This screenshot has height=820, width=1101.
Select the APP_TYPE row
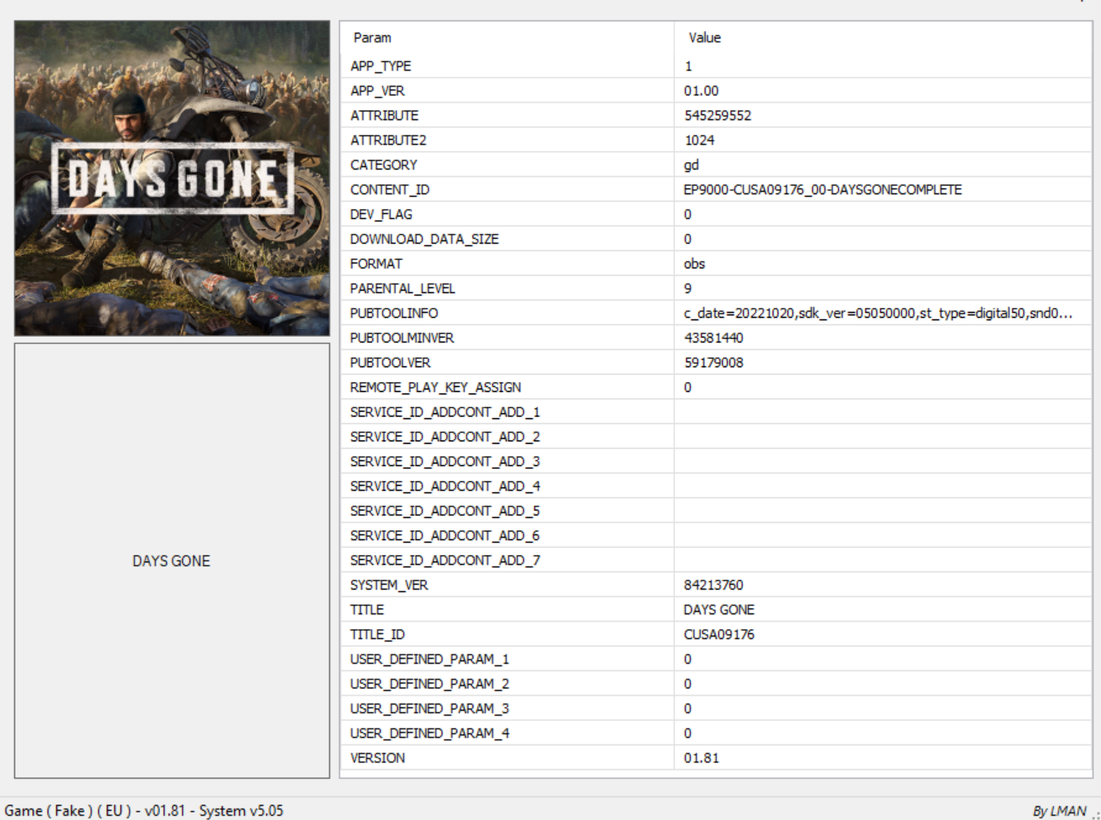(380, 66)
